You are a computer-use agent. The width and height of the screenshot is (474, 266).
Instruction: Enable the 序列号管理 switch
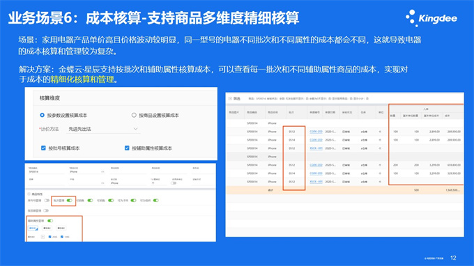47,201
